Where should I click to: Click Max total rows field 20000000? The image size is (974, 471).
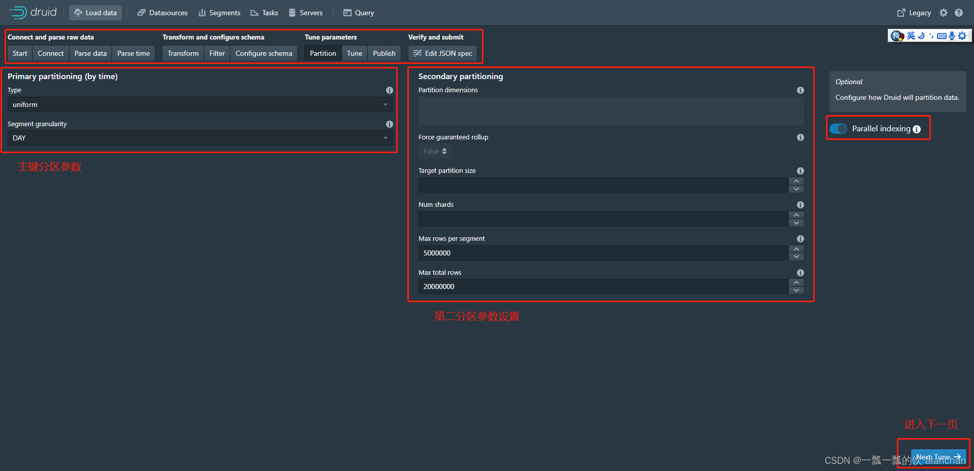point(604,286)
